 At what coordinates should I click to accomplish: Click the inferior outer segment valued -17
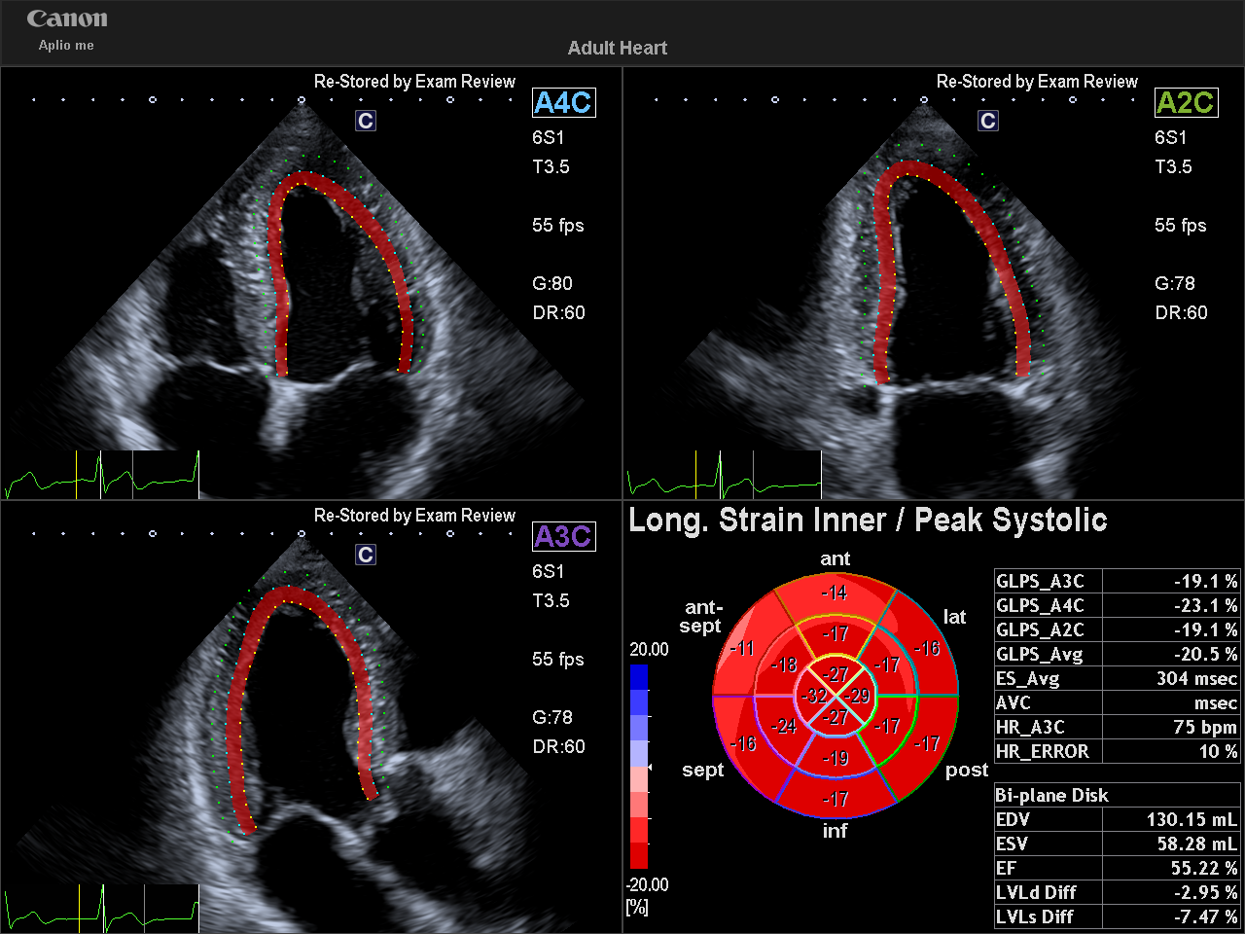pyautogui.click(x=835, y=799)
